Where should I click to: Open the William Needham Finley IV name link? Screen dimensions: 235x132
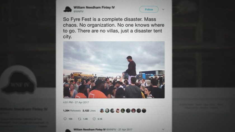click(94, 7)
